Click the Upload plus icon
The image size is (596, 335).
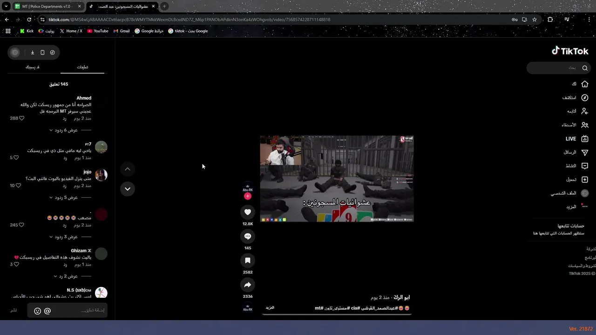tap(585, 180)
